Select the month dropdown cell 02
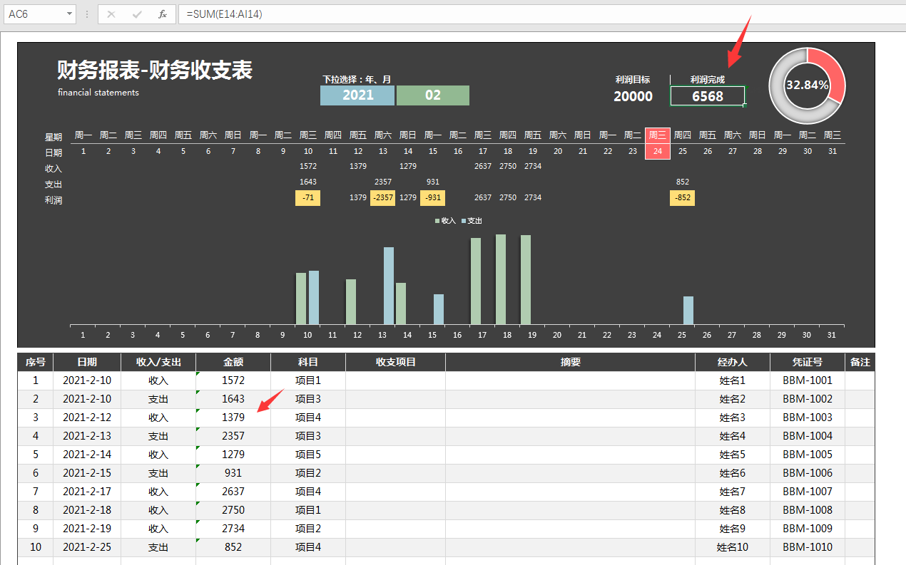Viewport: 906px width, 565px height. pyautogui.click(x=433, y=95)
